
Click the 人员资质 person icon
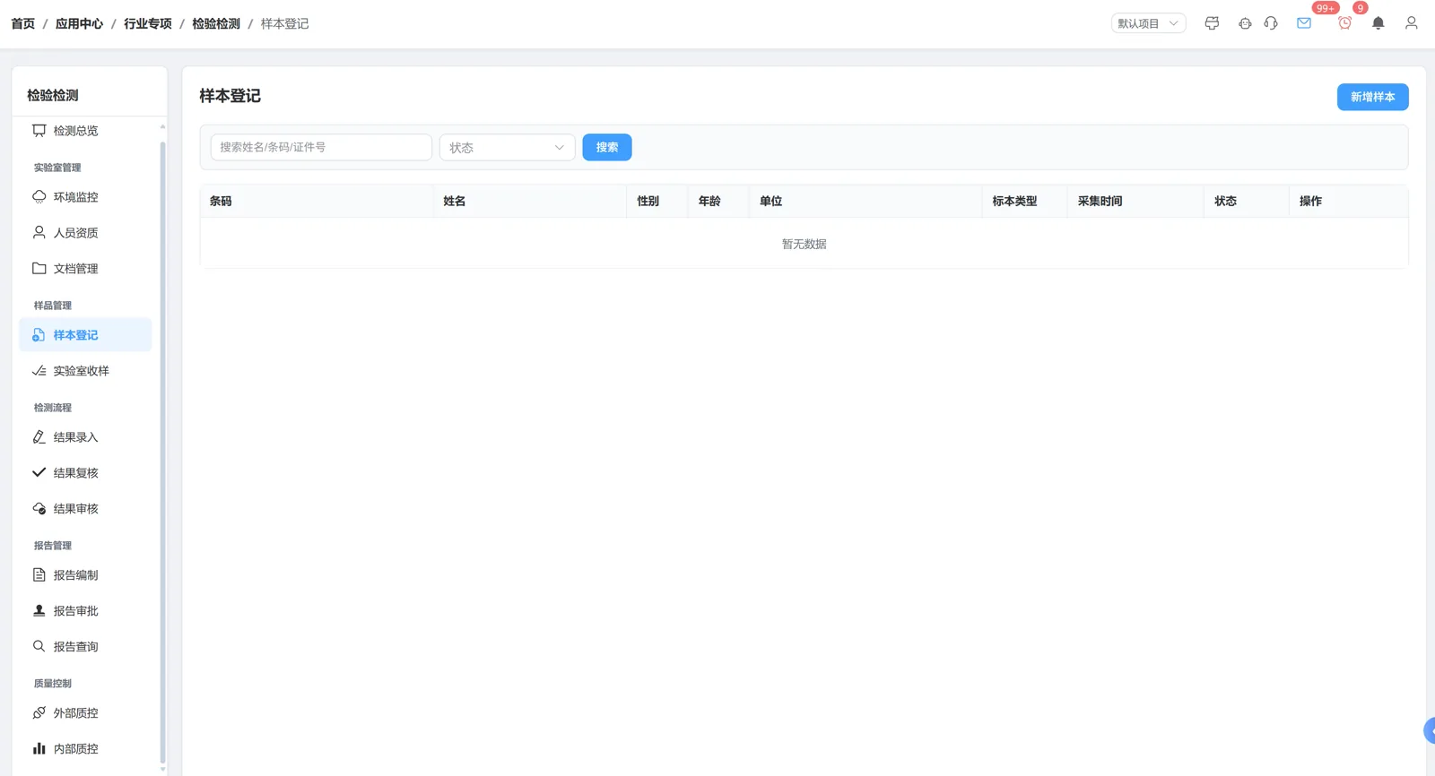tap(39, 233)
